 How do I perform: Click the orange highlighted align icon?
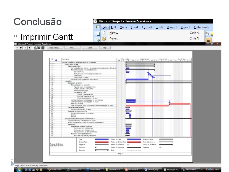(209, 40)
